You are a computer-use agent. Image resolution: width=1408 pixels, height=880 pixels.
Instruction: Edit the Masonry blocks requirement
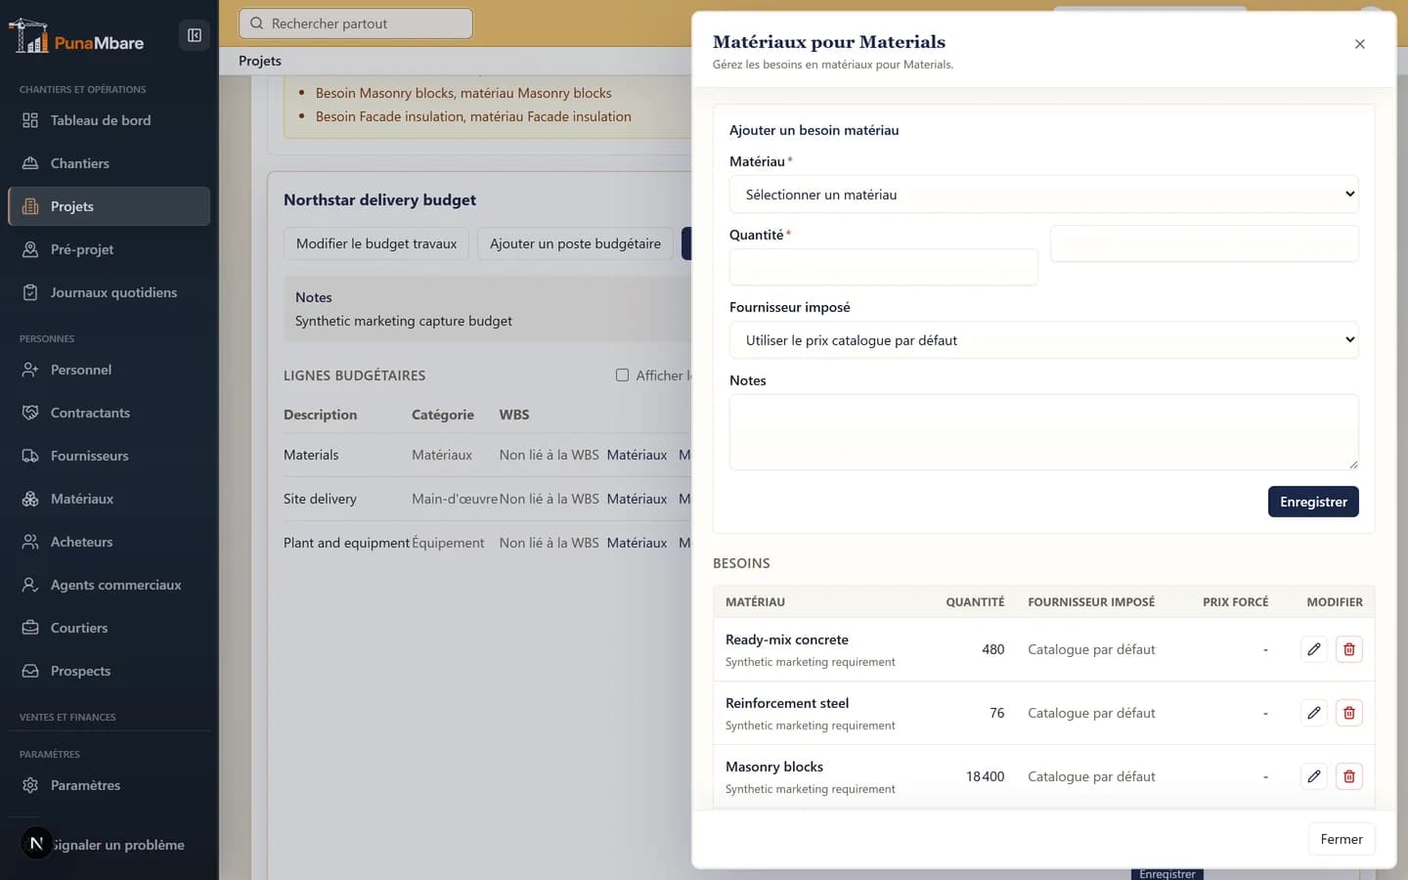(x=1314, y=776)
